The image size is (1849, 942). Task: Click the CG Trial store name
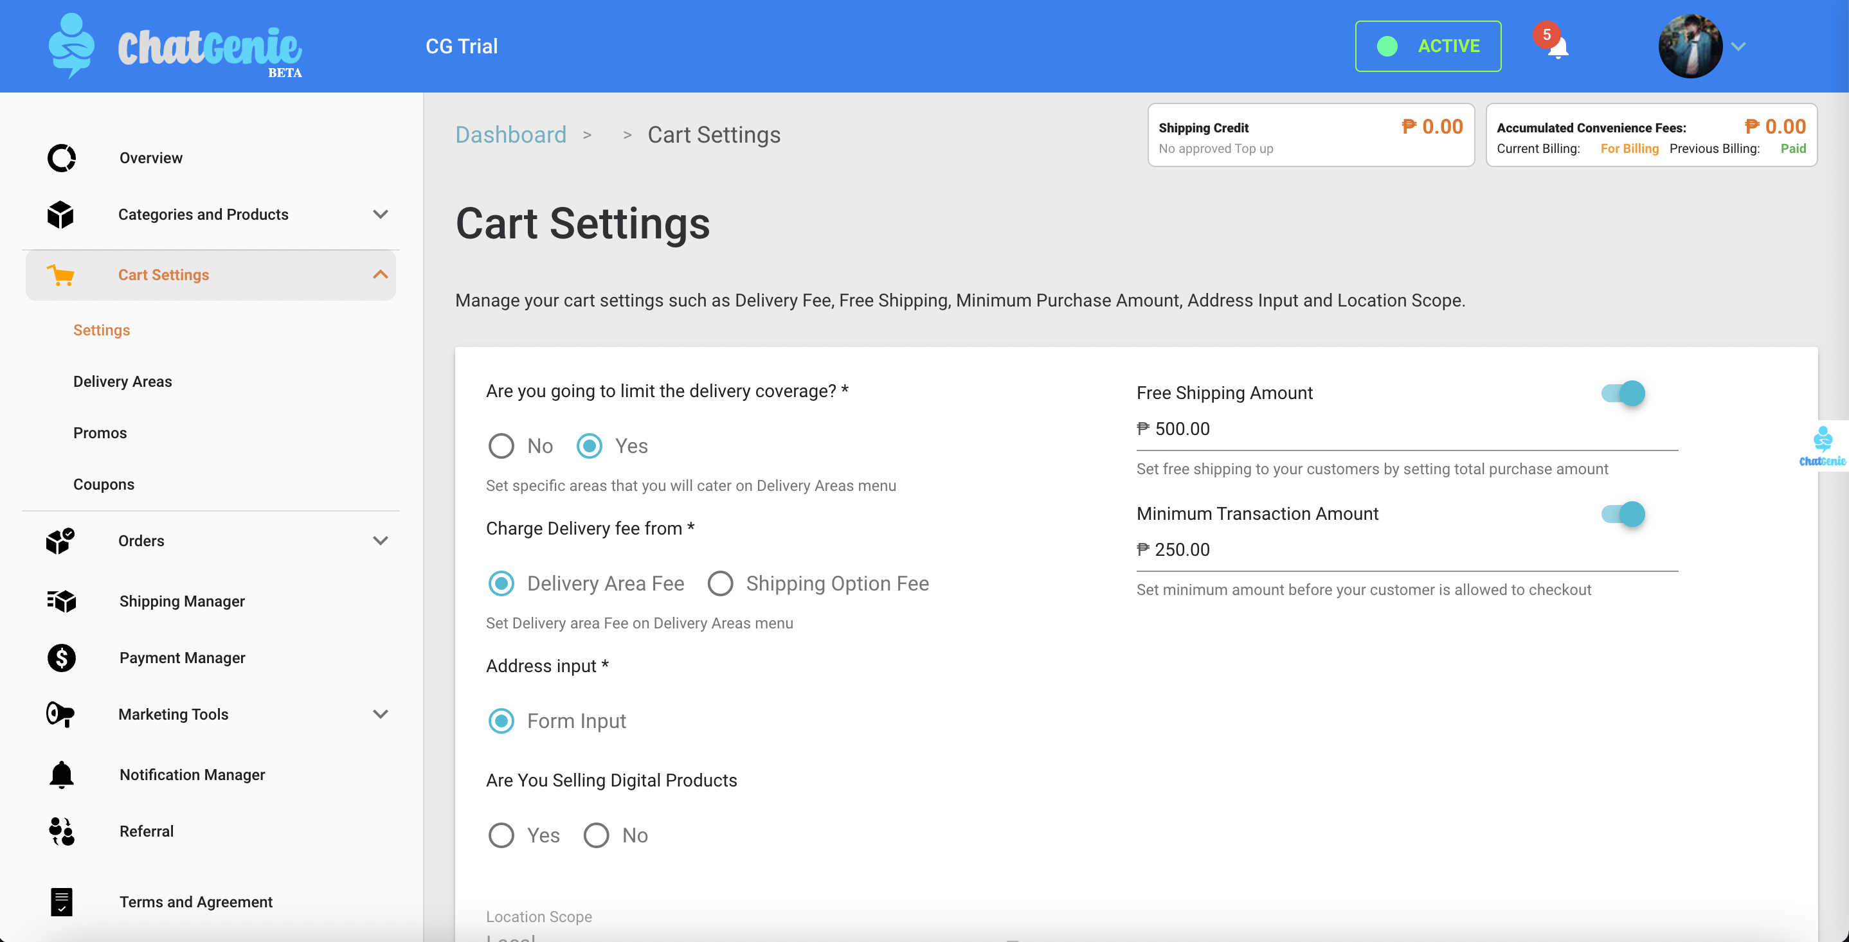[462, 47]
